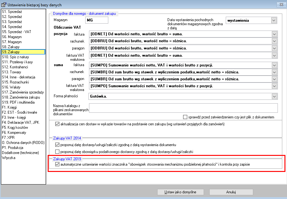Click 'Ustaw jako domyślne' button
Viewport: 287px width, 199px height.
[181, 192]
